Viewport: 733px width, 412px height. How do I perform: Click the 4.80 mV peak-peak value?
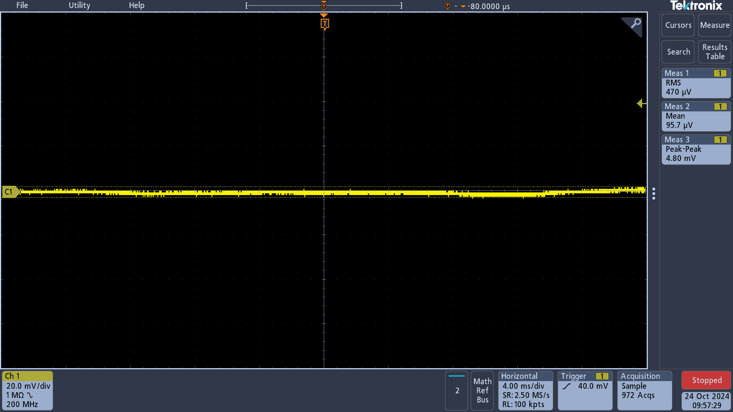click(x=681, y=158)
